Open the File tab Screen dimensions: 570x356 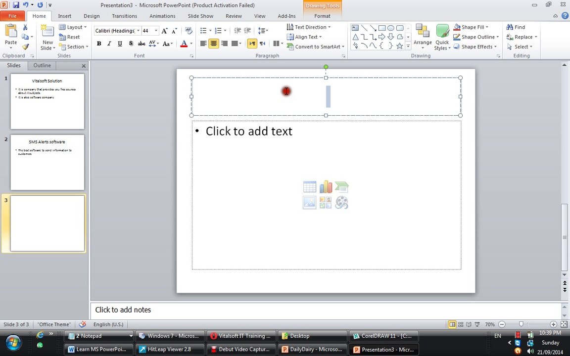(x=12, y=16)
